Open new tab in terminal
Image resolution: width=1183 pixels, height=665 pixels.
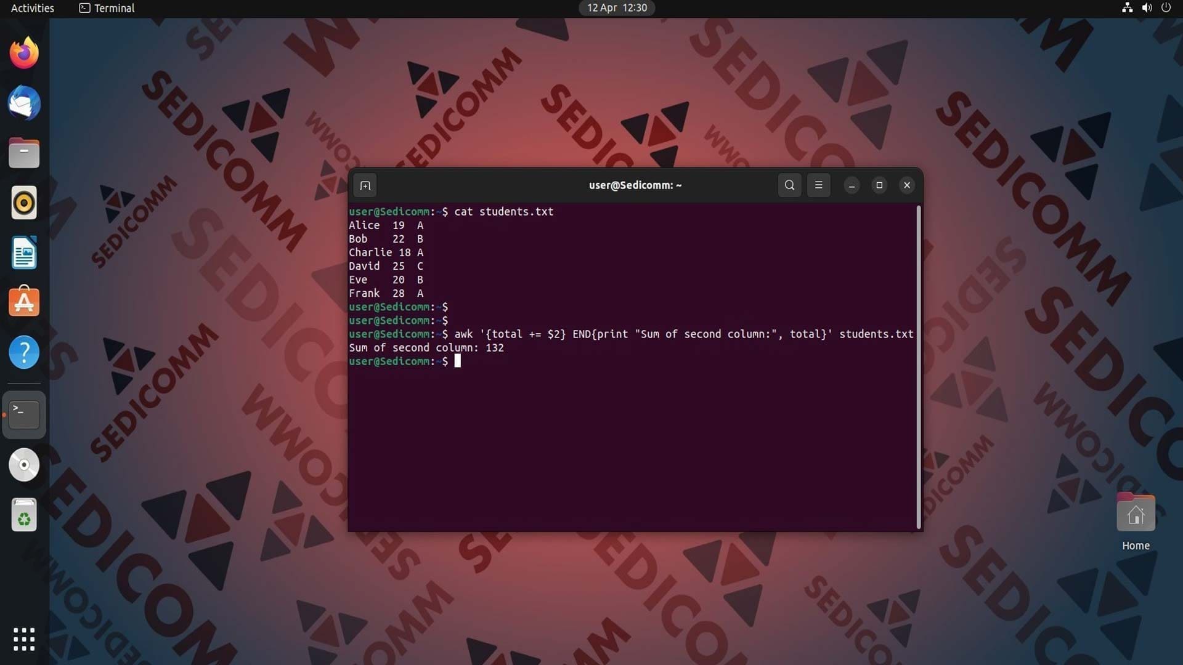point(365,185)
